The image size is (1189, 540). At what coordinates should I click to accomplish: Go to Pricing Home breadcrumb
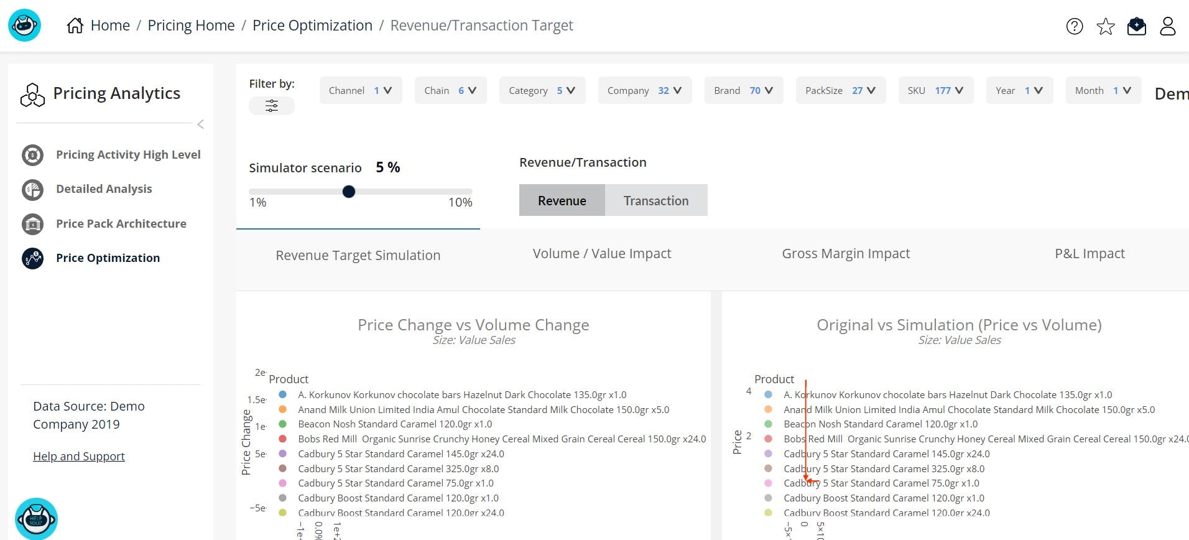click(x=191, y=26)
